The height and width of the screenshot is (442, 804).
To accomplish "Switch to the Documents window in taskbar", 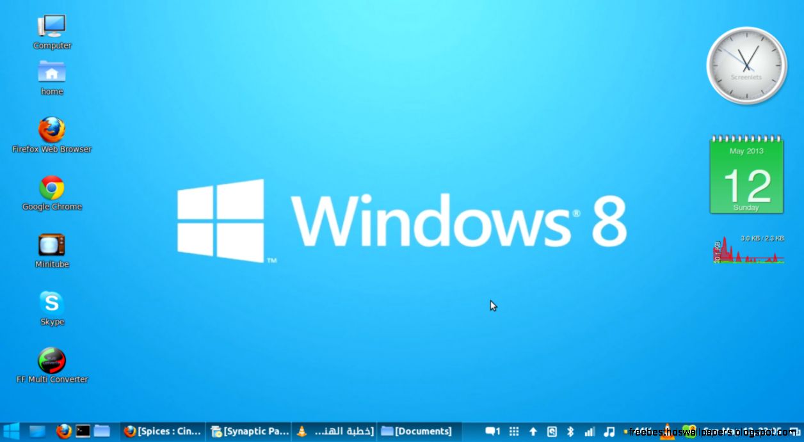I will 419,431.
